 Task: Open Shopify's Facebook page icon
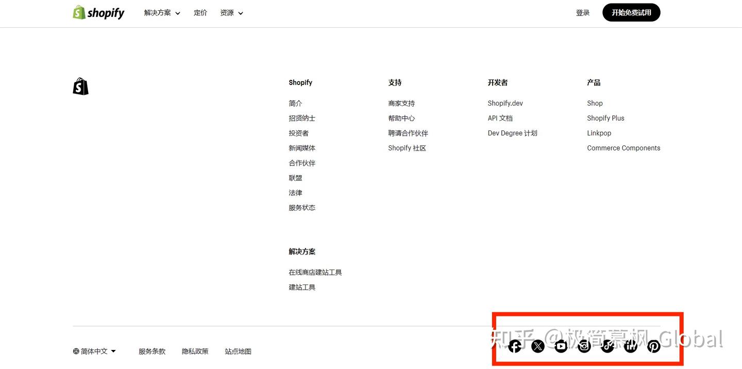[x=515, y=346]
